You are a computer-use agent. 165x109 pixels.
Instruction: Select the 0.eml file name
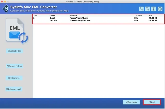coord(52,18)
